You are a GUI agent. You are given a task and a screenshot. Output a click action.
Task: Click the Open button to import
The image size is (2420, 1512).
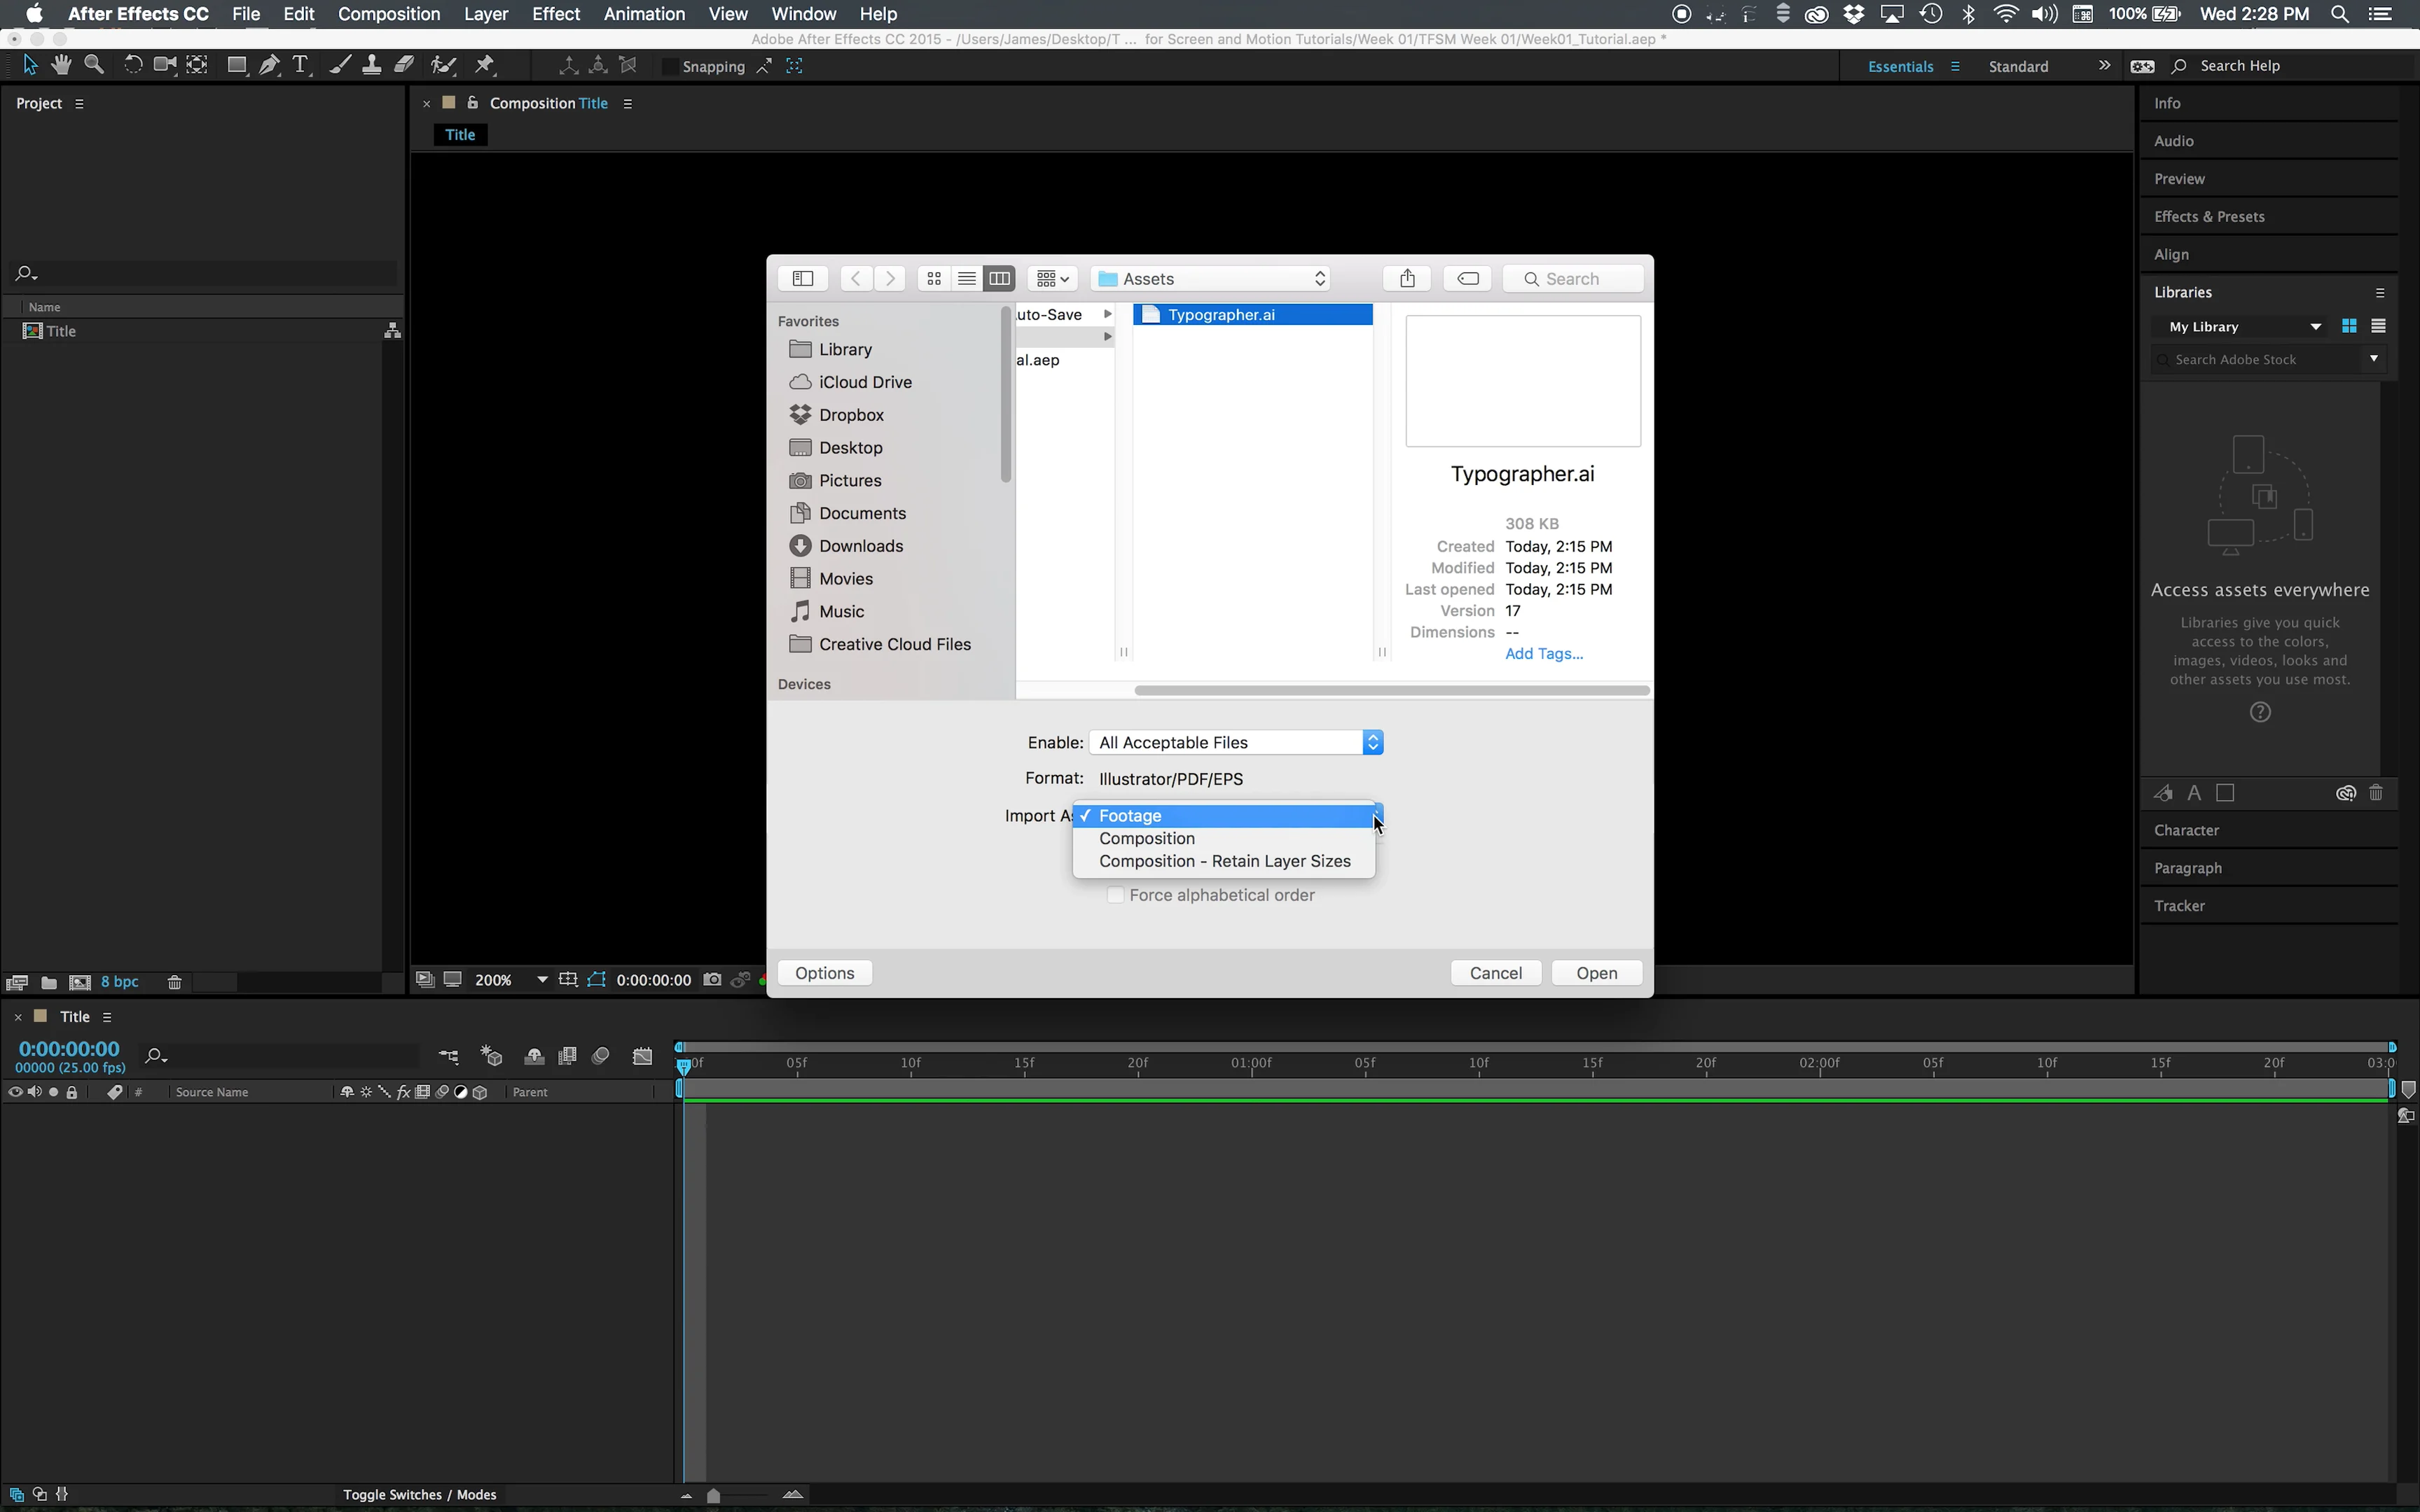pos(1596,972)
